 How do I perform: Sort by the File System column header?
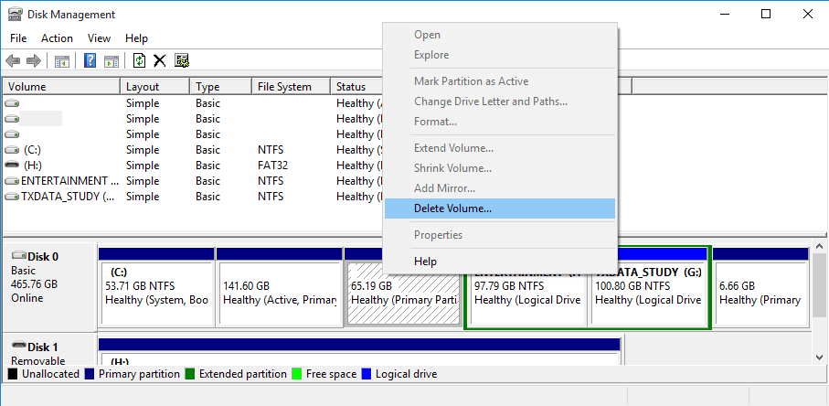coord(291,87)
